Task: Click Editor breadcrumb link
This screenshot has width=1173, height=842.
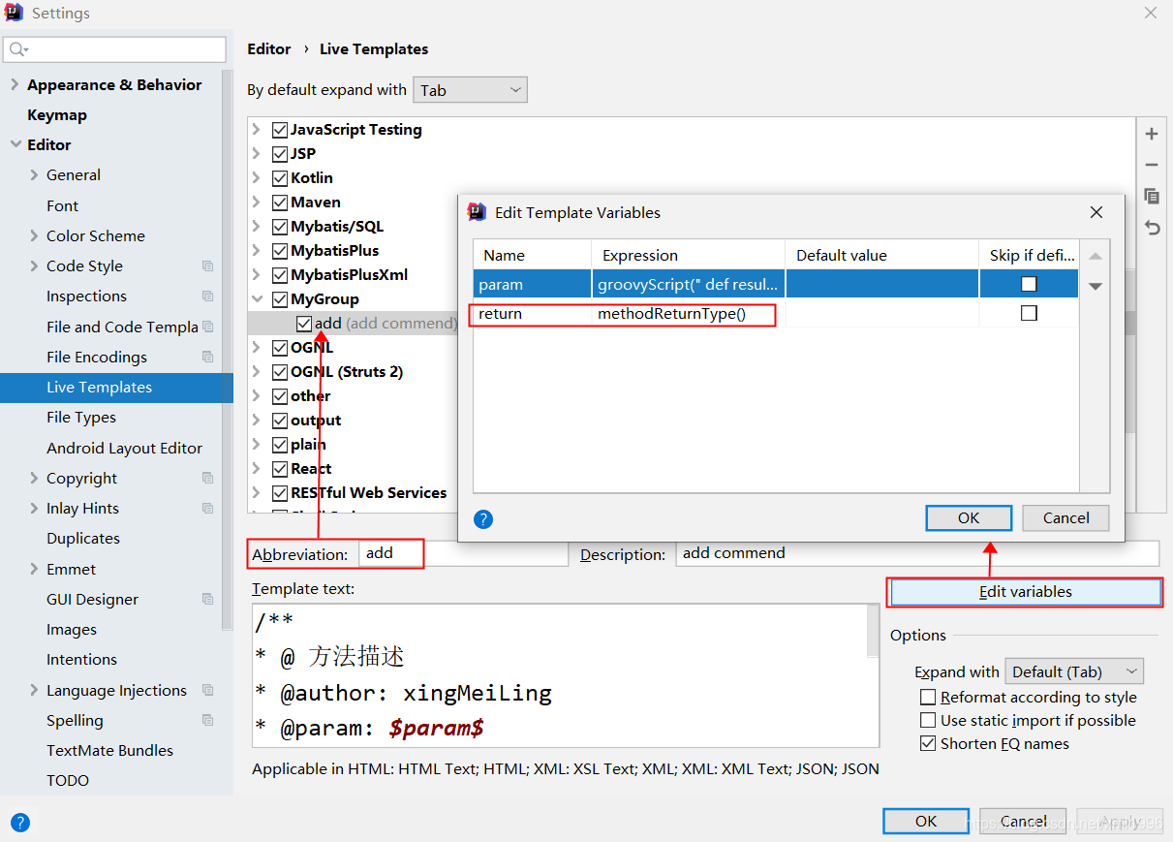Action: point(268,49)
